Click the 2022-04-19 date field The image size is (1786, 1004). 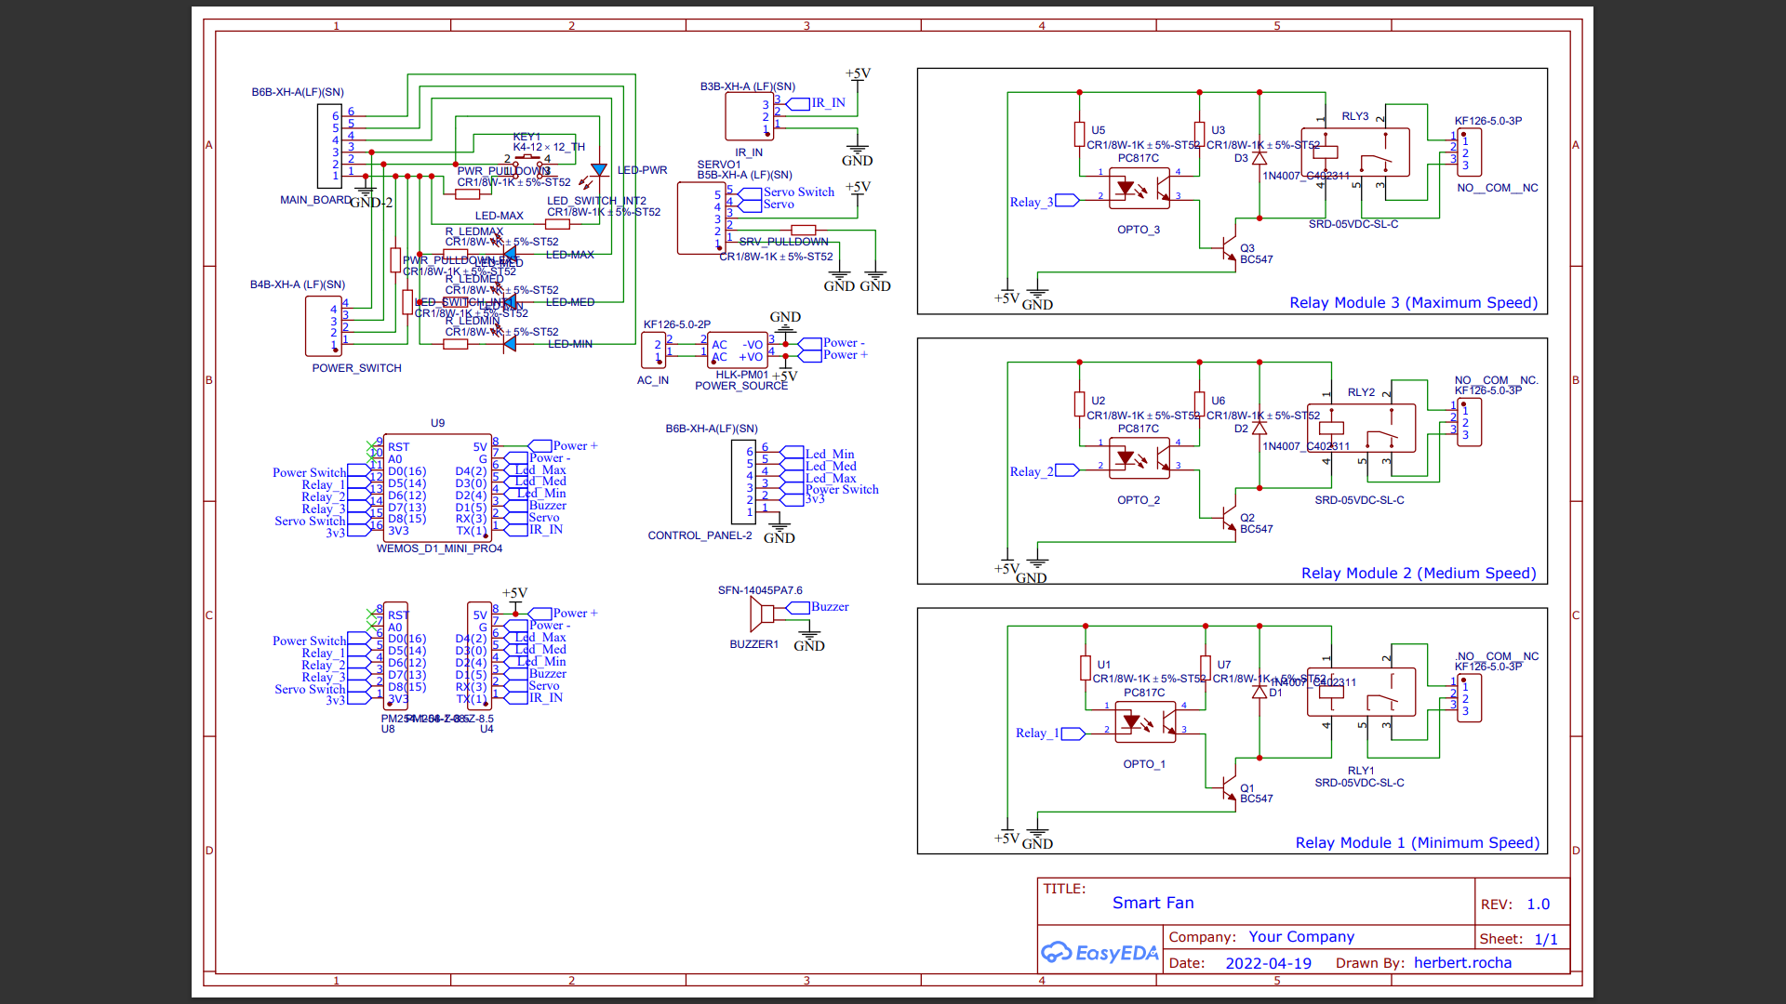click(x=1268, y=963)
